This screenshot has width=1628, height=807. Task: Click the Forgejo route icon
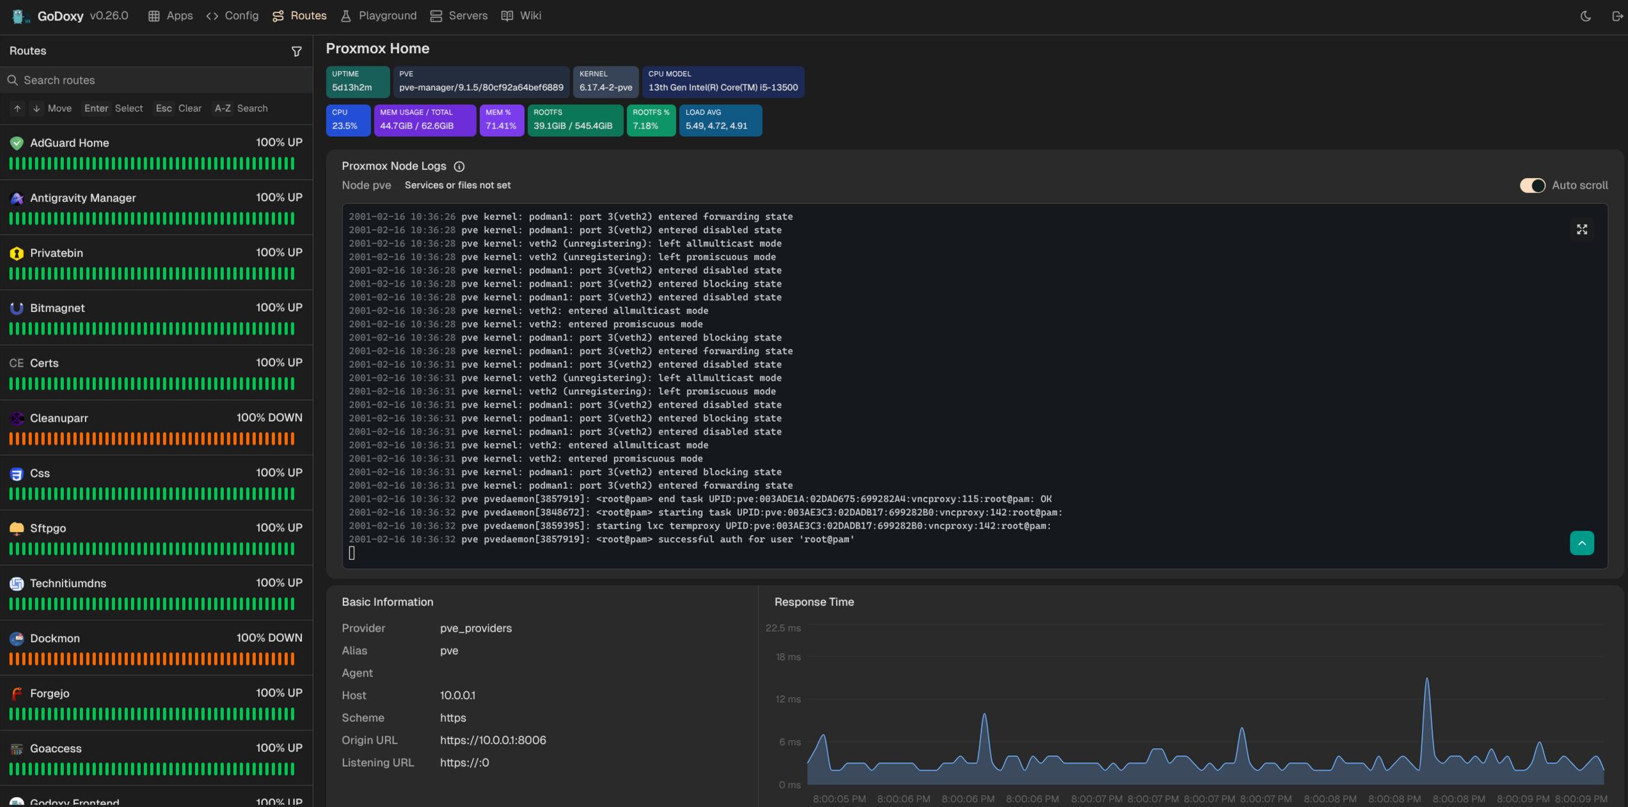pos(17,694)
